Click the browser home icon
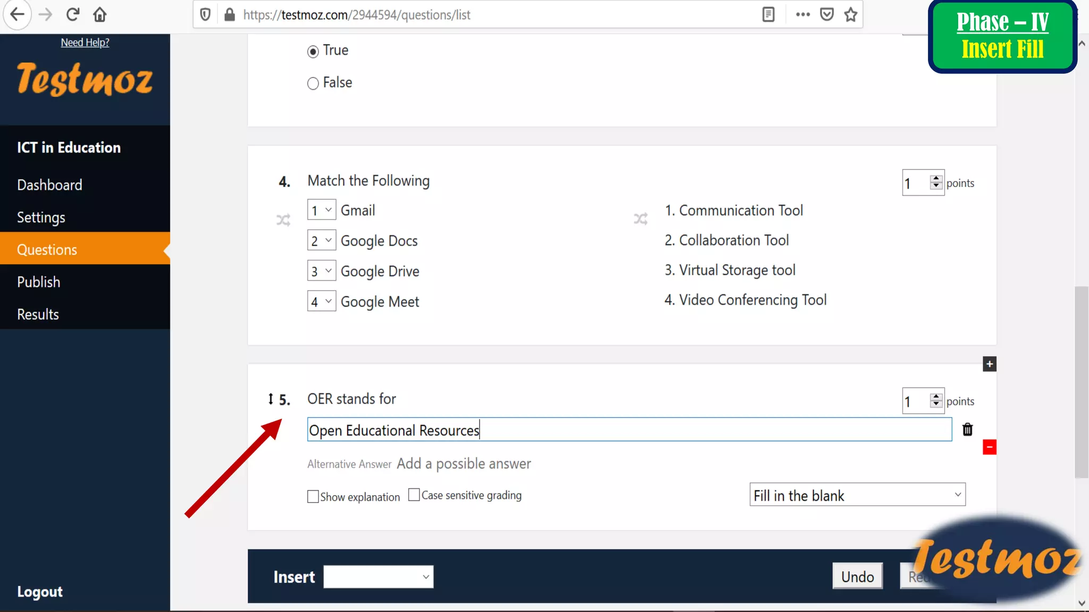Viewport: 1089px width, 612px height. pos(99,14)
